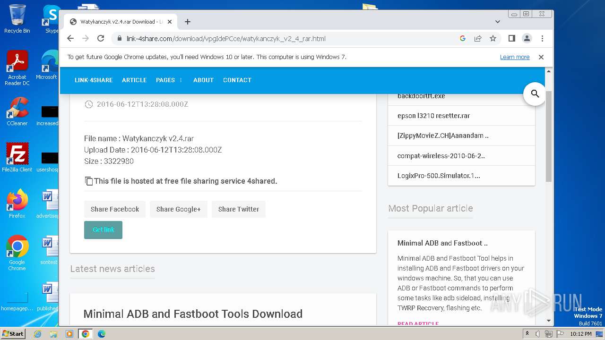Click the clock icon next to upload date
The image size is (605, 340).
[x=88, y=104]
